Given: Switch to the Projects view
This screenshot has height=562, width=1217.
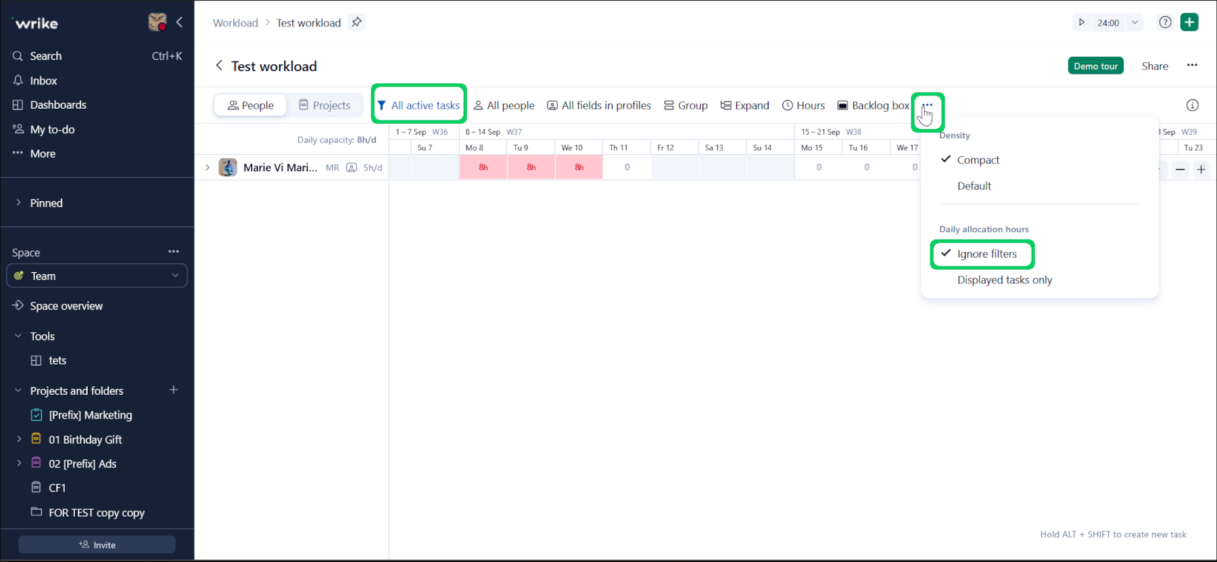Looking at the screenshot, I should click(x=325, y=106).
